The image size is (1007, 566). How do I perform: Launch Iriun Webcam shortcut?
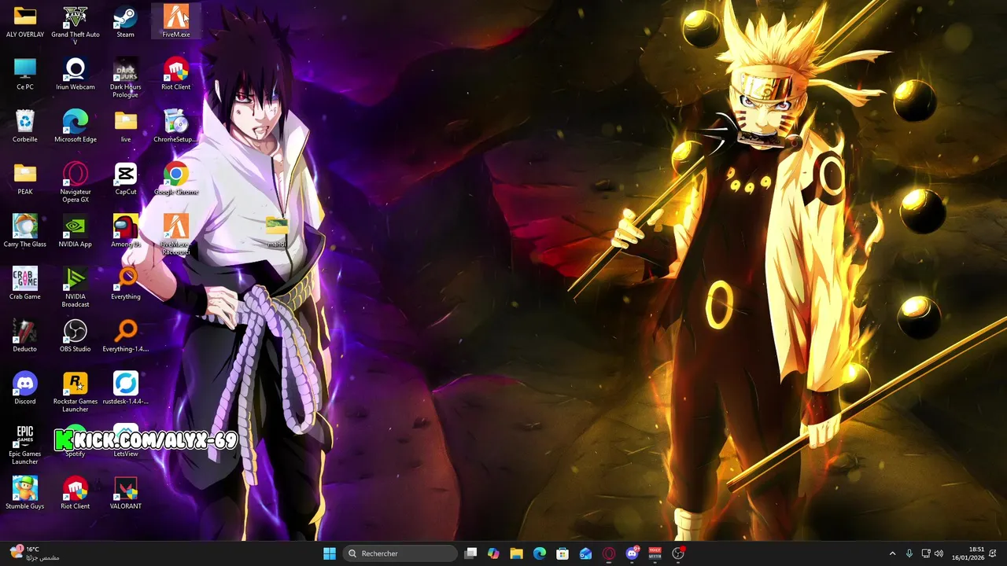[76, 74]
